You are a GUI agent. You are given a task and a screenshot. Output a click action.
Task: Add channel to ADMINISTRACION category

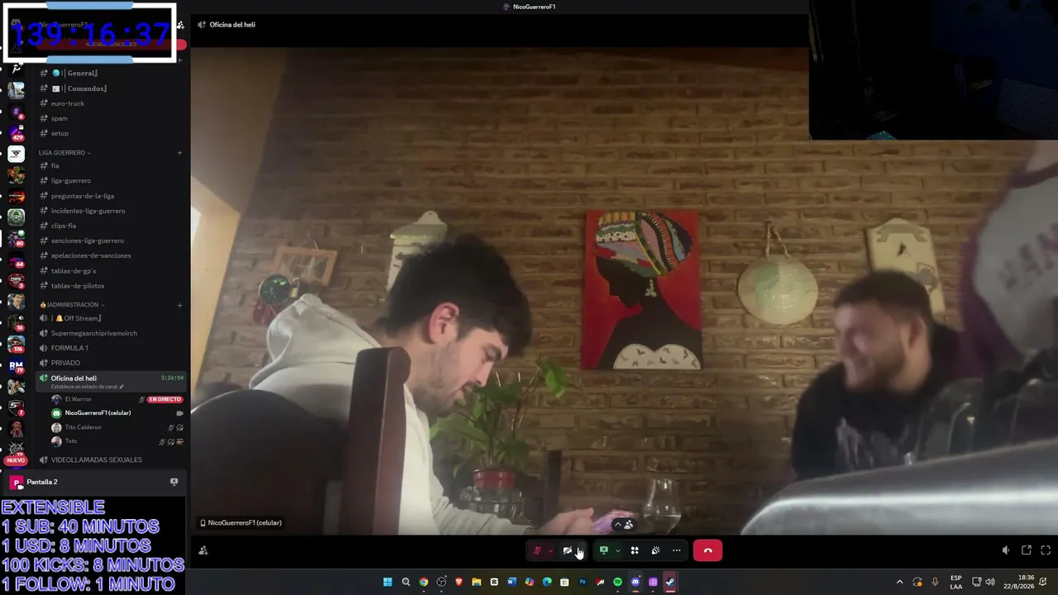tap(179, 305)
